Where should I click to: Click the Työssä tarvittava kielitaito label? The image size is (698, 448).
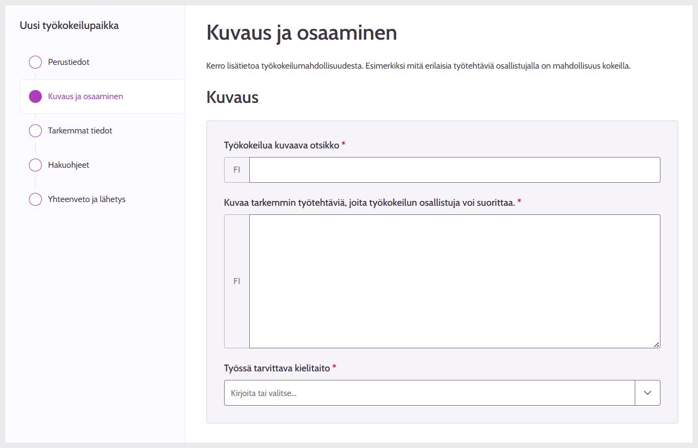pos(277,368)
